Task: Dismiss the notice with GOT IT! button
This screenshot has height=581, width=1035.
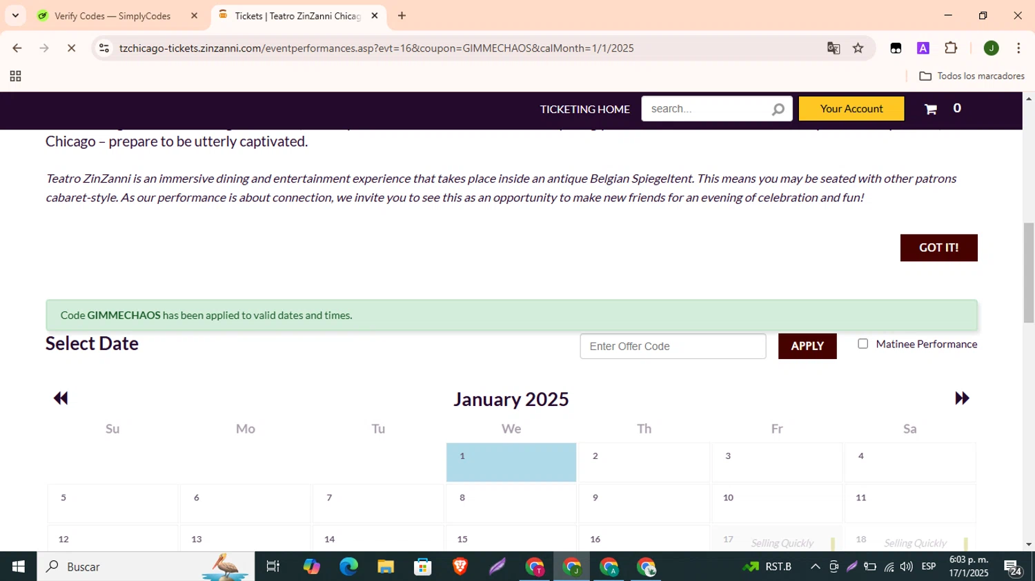Action: 938,248
